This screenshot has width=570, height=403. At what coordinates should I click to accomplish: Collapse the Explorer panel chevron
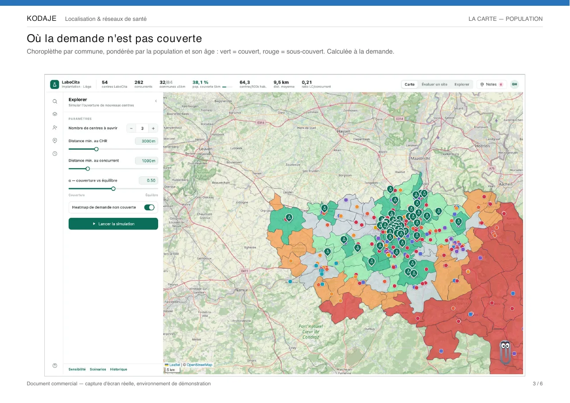click(x=156, y=101)
